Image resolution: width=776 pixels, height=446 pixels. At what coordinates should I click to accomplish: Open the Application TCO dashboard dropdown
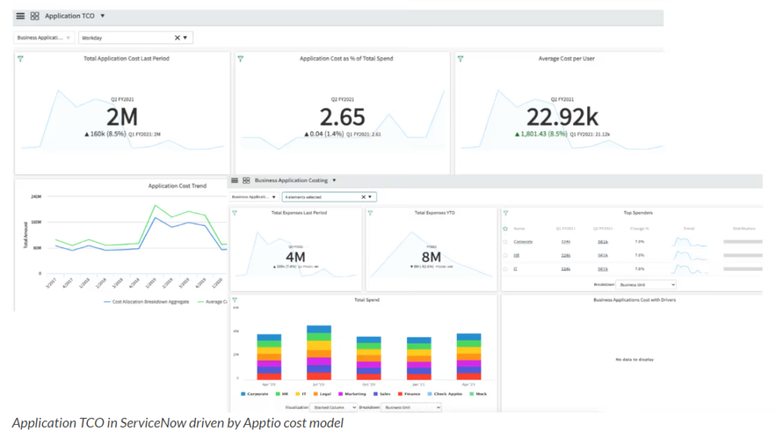click(102, 15)
